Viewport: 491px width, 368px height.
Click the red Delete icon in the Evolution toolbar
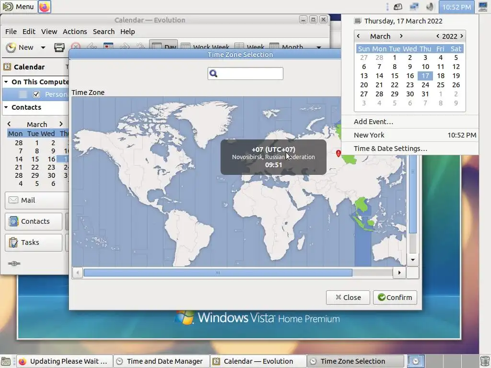tap(75, 47)
